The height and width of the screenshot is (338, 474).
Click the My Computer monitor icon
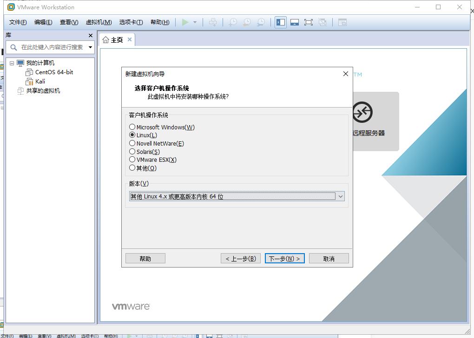point(20,63)
